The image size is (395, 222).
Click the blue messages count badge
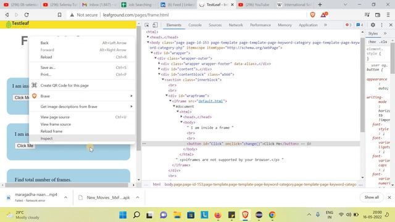point(360,25)
